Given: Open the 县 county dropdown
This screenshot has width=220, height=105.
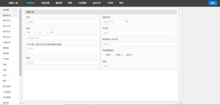Looking at the screenshot, I should point(54,32).
